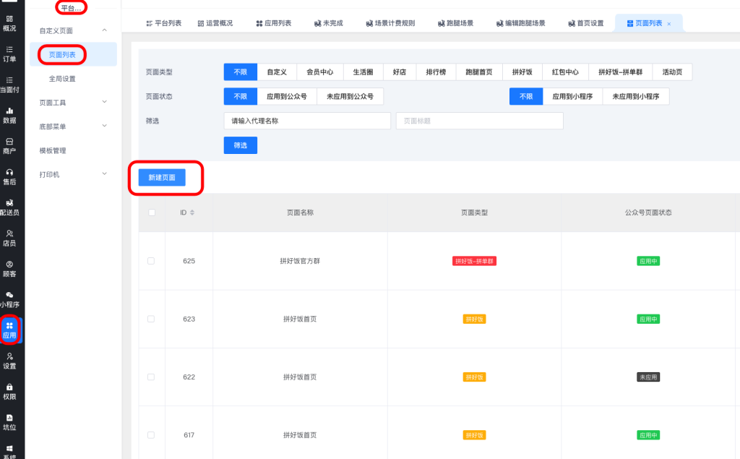Toggle the select-all checkbox in table header

tap(151, 213)
